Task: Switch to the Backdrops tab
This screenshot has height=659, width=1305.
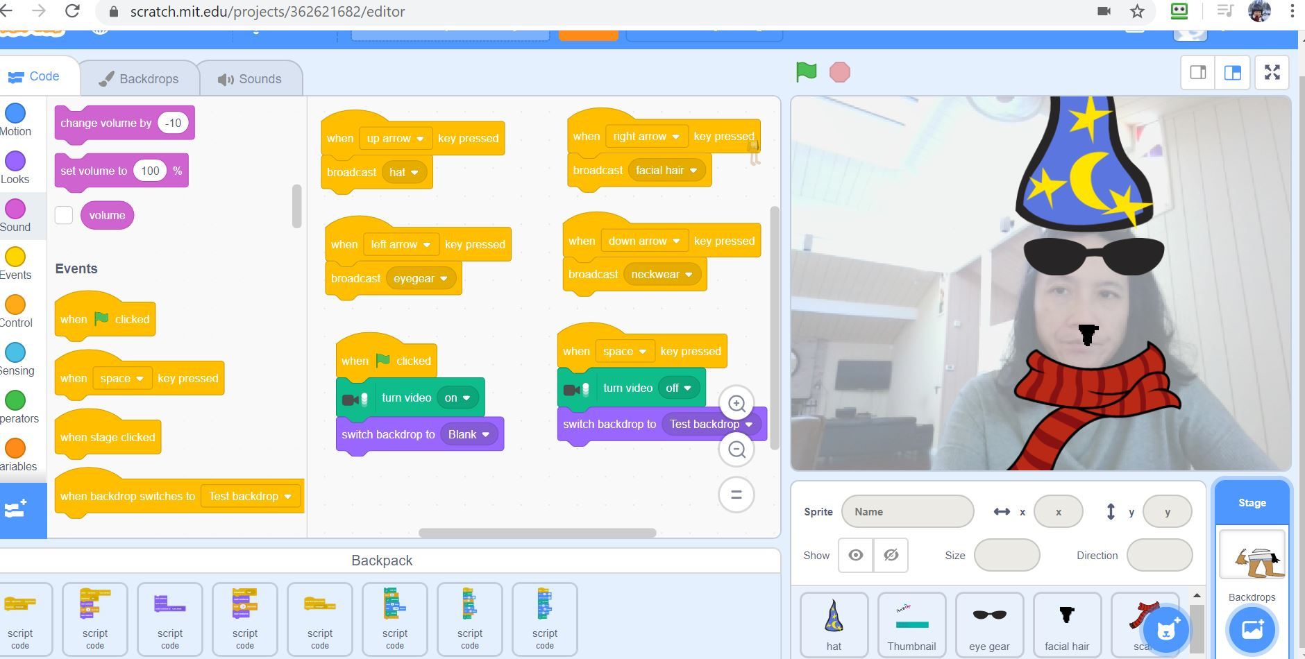Action: point(139,78)
